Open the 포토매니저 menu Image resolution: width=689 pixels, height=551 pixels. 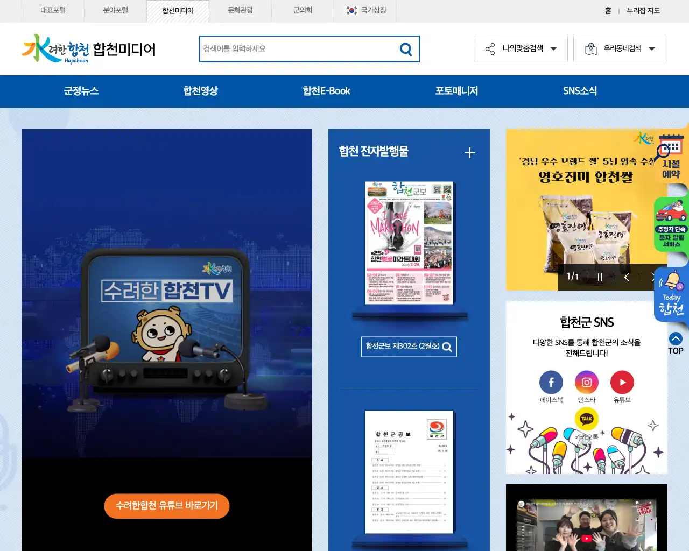(x=456, y=91)
